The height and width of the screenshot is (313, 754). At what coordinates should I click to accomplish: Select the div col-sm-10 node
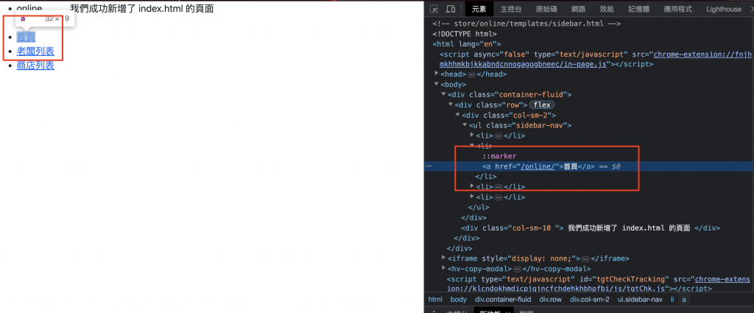591,228
